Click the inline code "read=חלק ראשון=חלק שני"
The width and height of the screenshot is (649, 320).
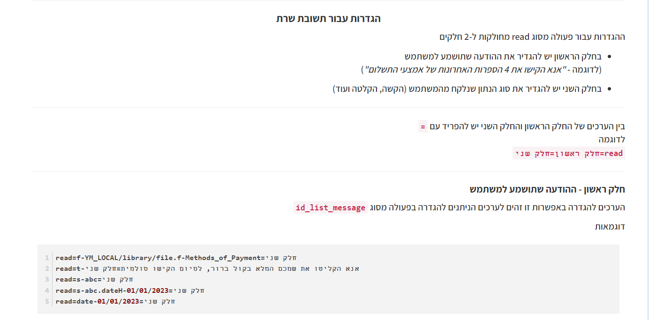569,153
